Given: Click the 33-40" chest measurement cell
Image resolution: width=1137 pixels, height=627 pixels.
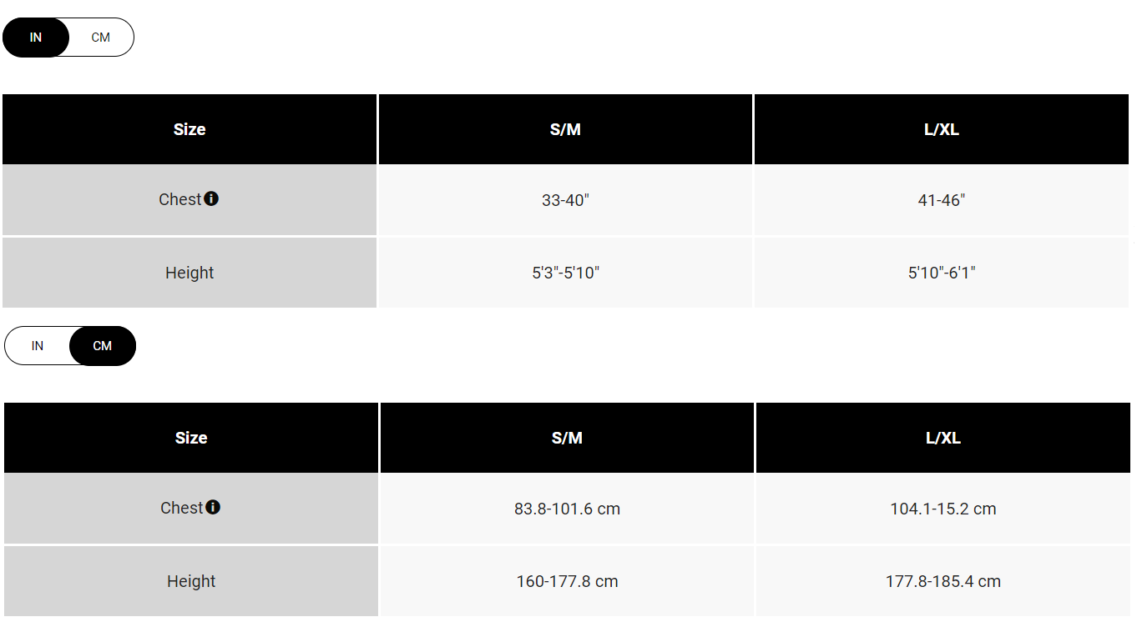Looking at the screenshot, I should pos(565,201).
